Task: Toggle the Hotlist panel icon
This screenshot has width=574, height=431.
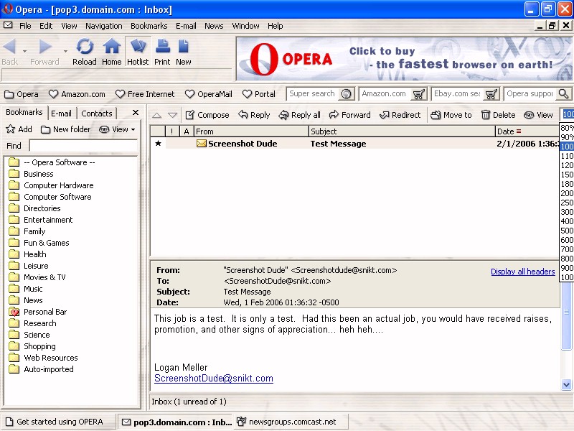Action: click(138, 47)
